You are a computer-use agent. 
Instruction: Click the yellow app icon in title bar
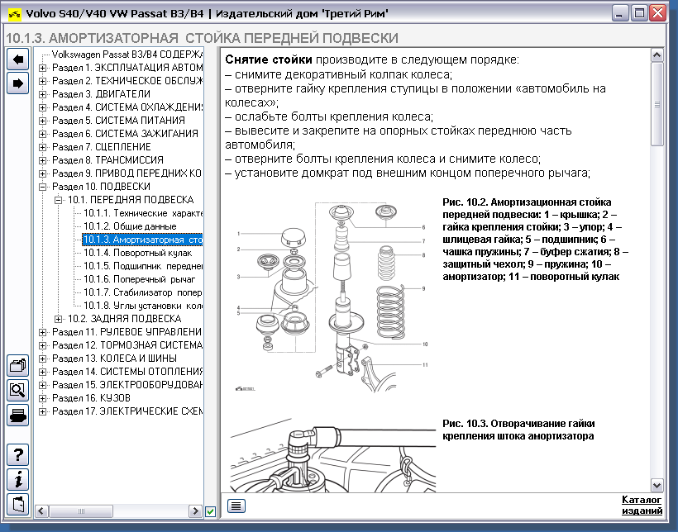tap(15, 14)
